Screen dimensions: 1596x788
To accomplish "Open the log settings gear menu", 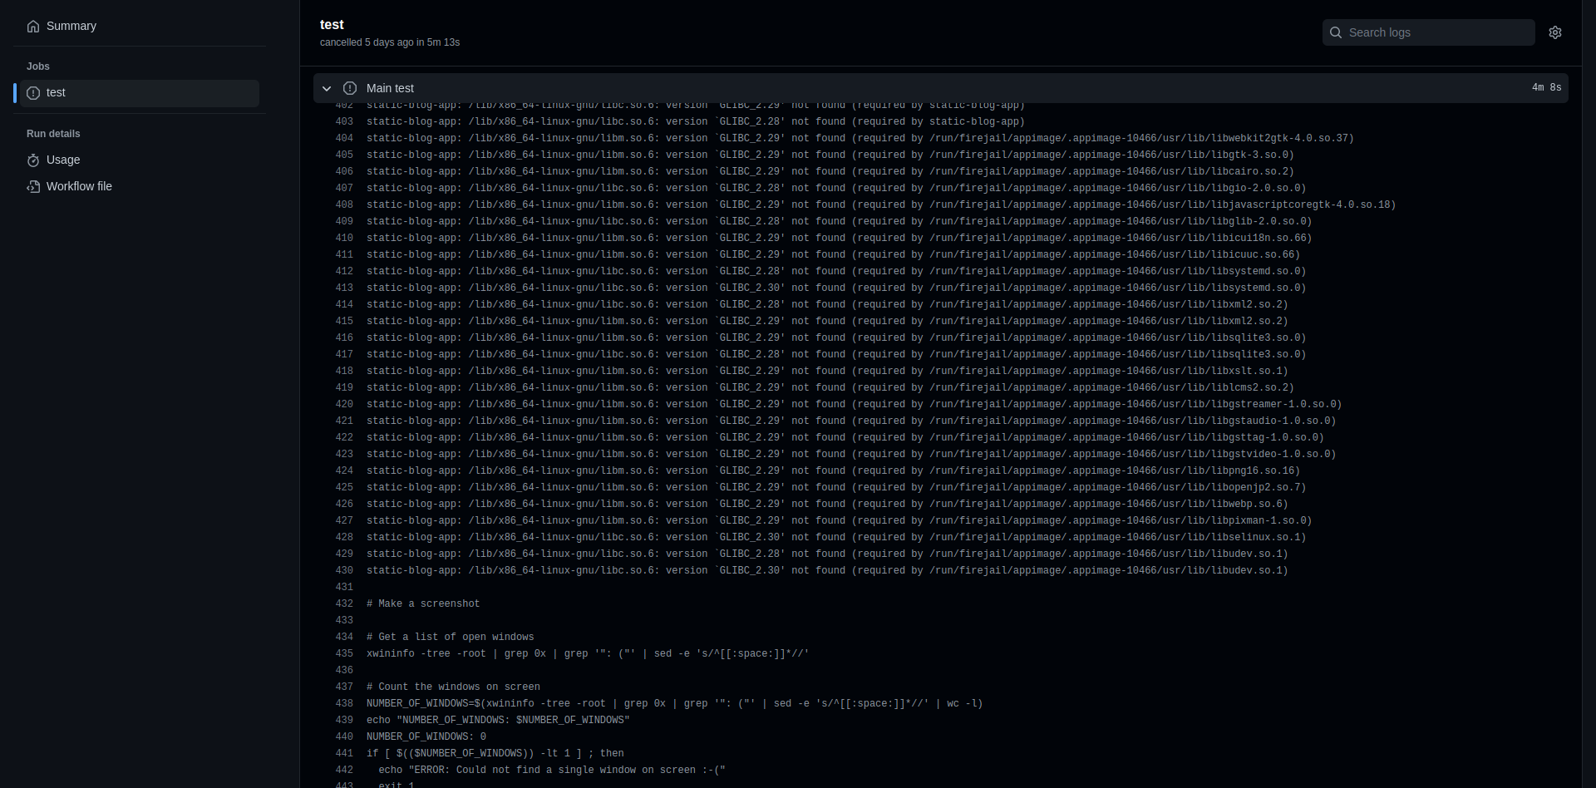I will (1554, 32).
